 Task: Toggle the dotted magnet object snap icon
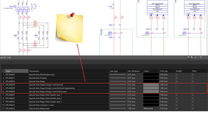[192, 57]
